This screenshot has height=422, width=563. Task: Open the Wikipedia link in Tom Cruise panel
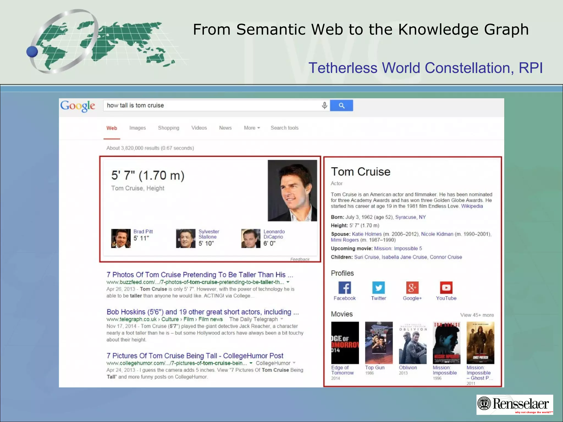(x=472, y=206)
